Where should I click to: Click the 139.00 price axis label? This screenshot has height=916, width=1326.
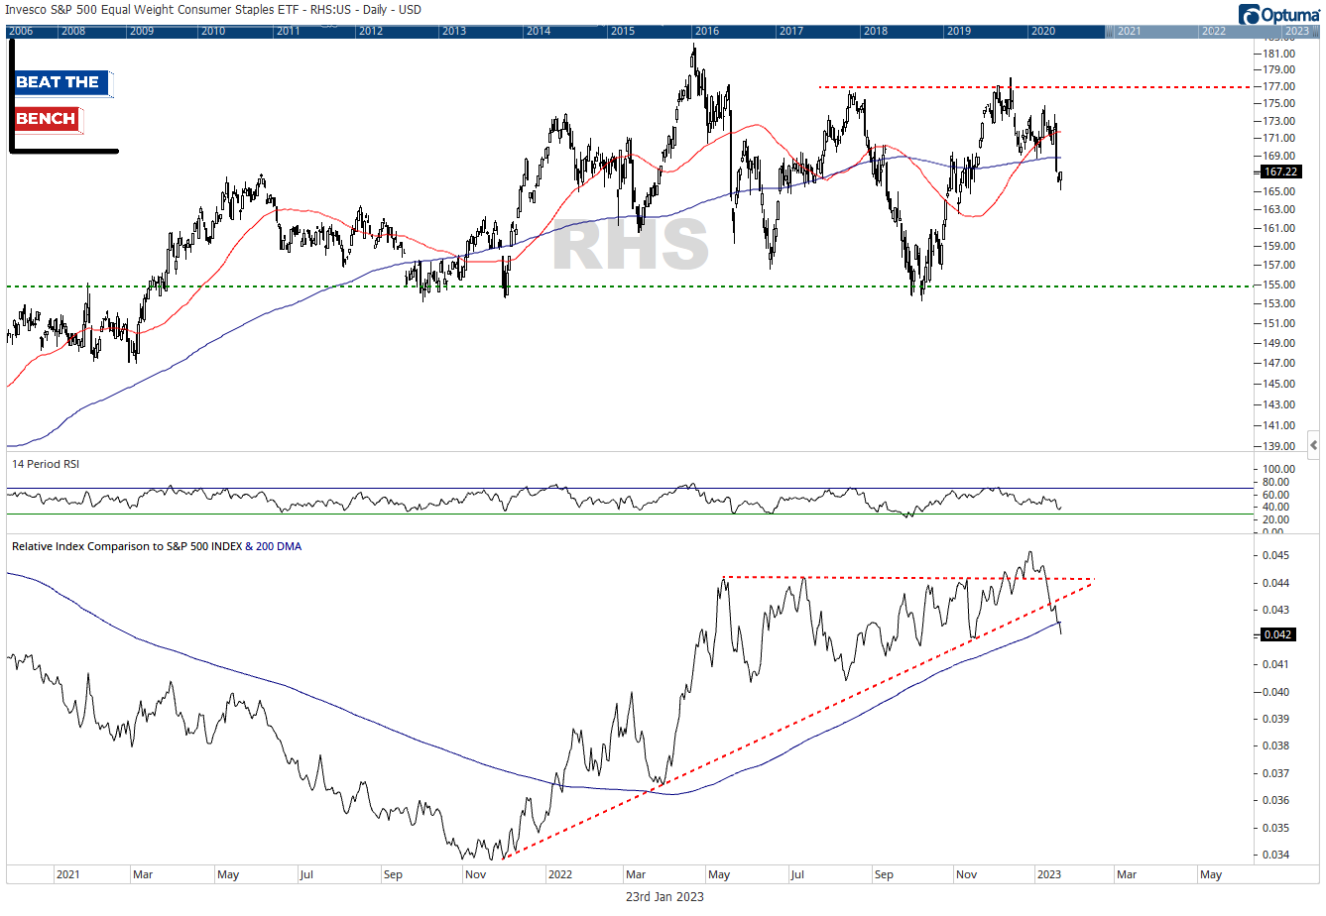click(1279, 446)
